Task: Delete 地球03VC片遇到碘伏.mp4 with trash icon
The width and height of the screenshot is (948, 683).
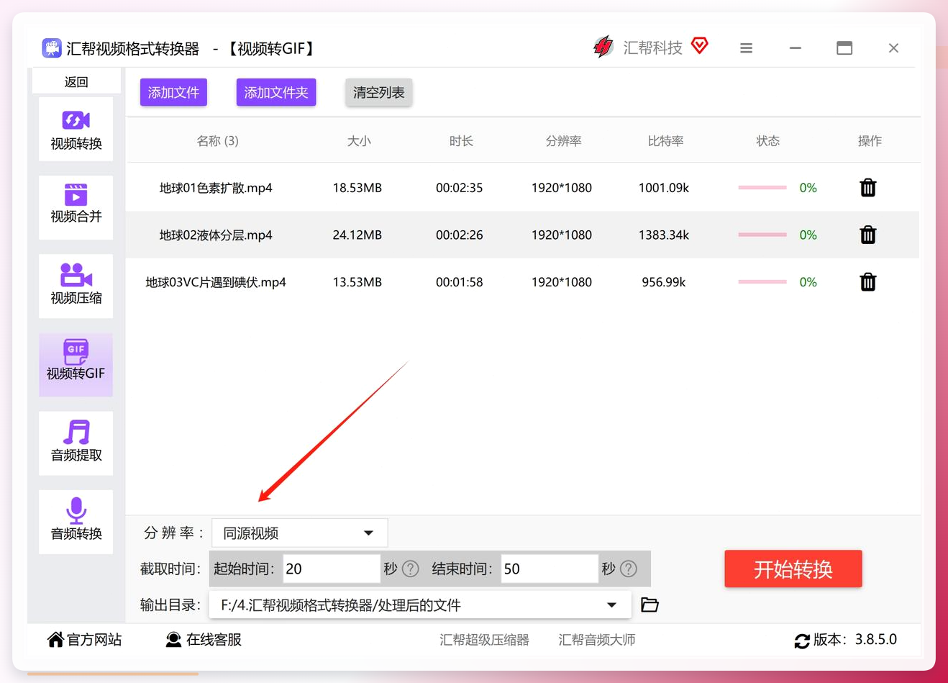Action: pos(868,282)
